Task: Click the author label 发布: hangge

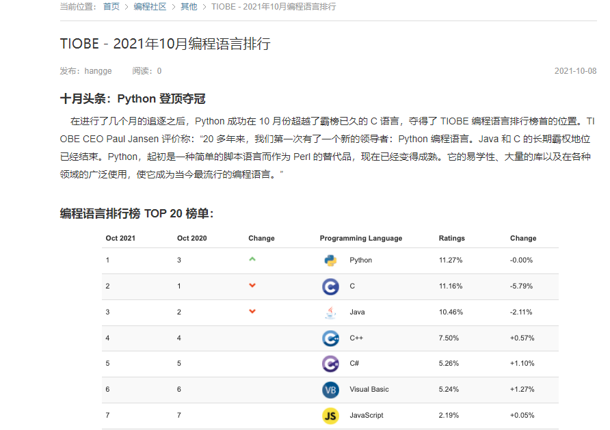Action: click(85, 71)
